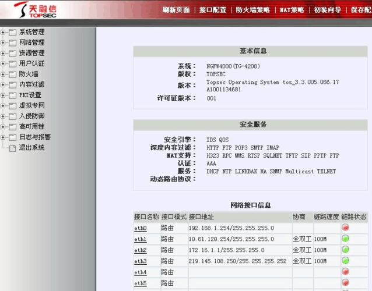Expand the 内容过滤 tree node

pos(3,84)
